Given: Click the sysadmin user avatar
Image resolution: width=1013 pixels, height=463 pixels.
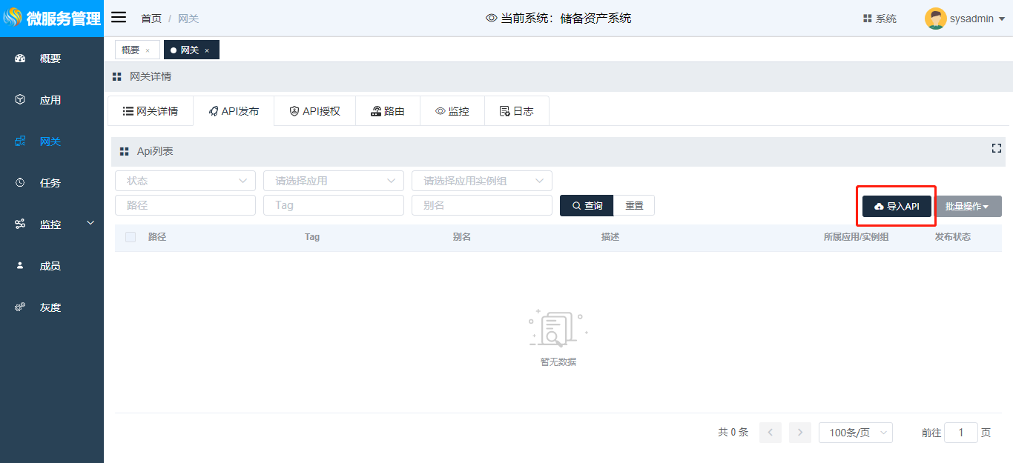Looking at the screenshot, I should (935, 19).
